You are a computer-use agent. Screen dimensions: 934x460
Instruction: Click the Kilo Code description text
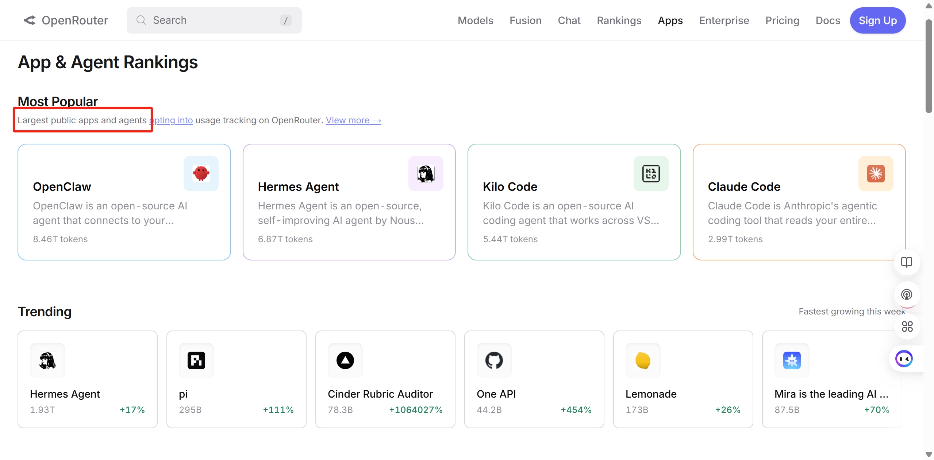point(571,213)
